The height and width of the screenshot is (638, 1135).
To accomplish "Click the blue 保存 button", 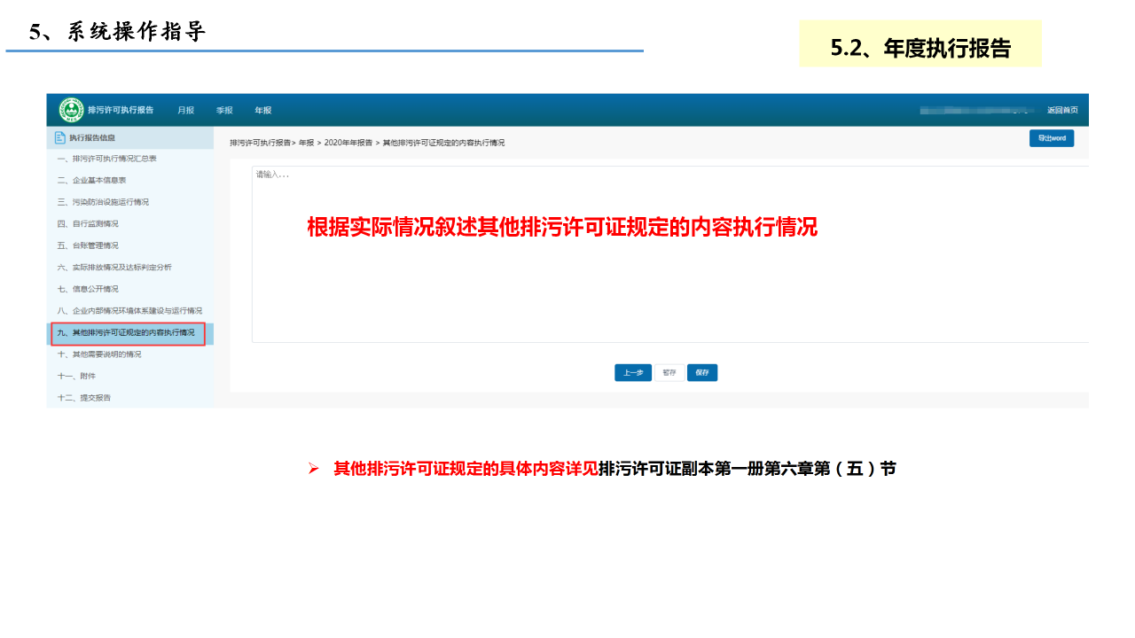I will [702, 373].
